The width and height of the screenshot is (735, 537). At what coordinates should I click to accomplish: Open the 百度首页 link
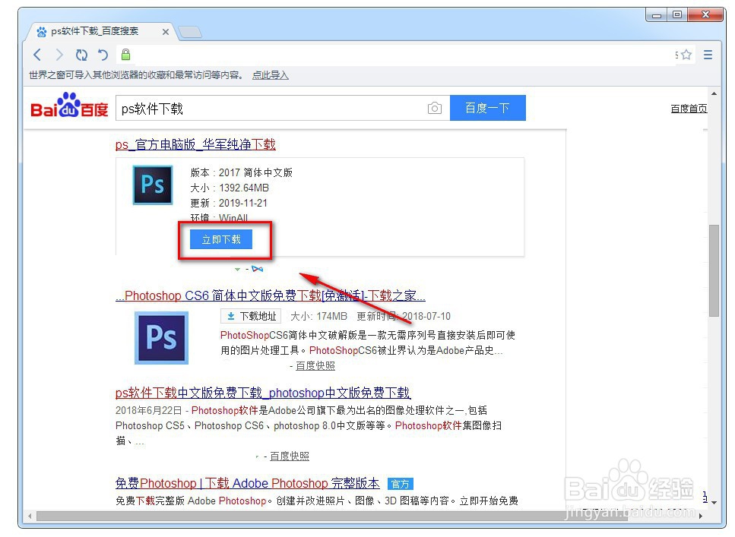click(x=689, y=109)
